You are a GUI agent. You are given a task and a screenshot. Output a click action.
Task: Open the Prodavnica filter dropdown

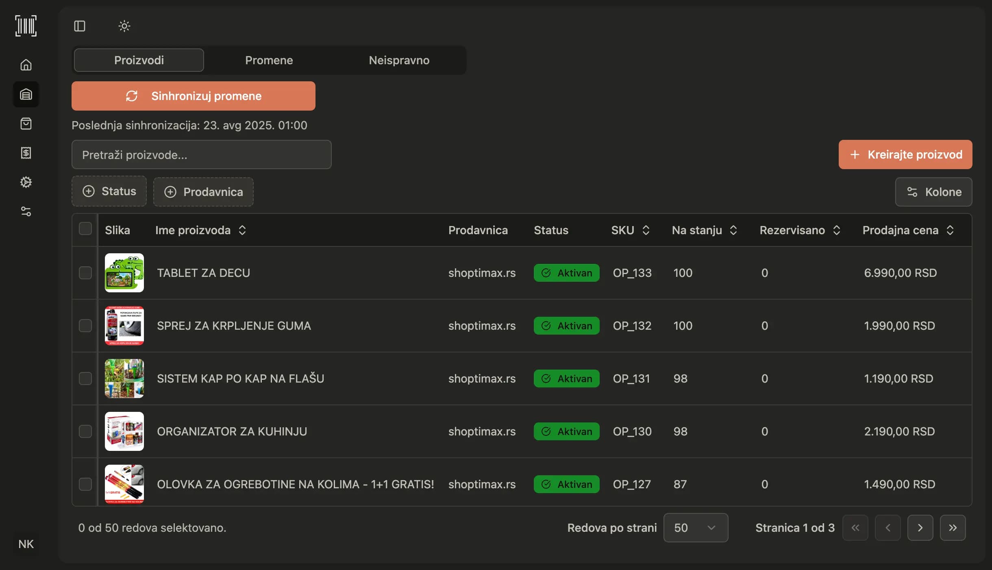pyautogui.click(x=203, y=192)
